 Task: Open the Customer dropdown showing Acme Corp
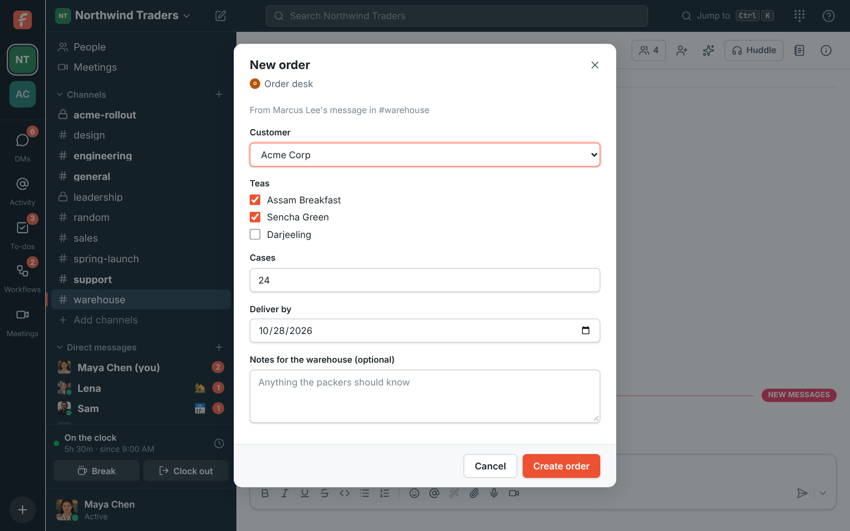[x=425, y=155]
